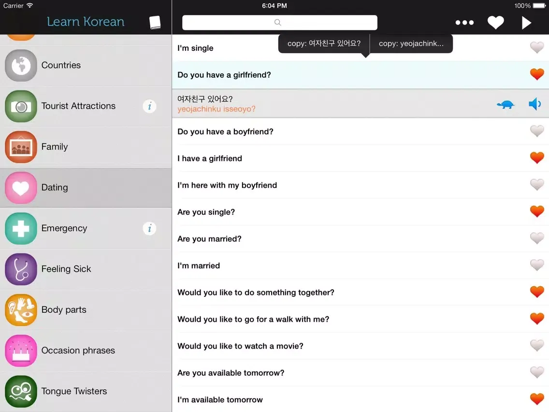Open the three-dots more options menu
549x412 pixels.
(x=464, y=23)
